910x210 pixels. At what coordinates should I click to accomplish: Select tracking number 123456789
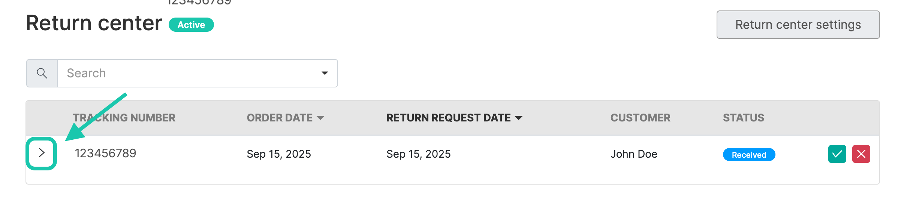(x=106, y=154)
